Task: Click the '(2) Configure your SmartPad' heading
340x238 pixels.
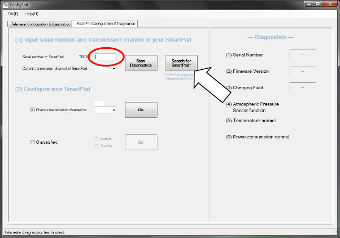Action: [53, 89]
